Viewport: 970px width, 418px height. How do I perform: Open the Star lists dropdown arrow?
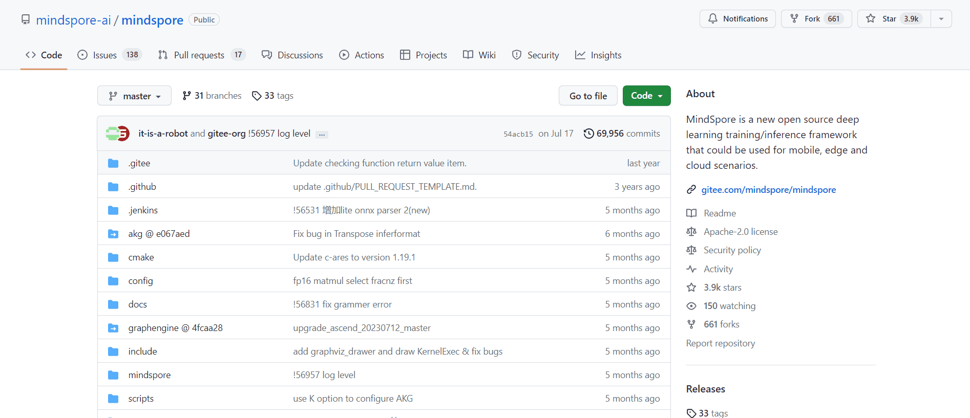point(941,19)
